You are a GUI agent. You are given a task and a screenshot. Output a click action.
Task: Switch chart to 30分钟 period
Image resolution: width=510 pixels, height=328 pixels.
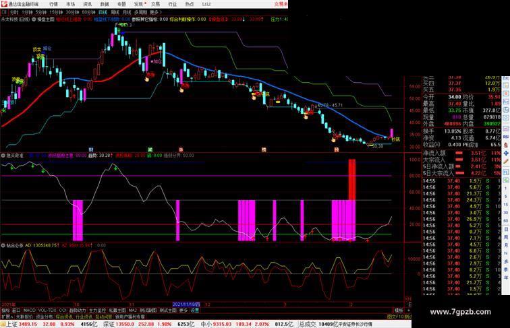coord(72,12)
